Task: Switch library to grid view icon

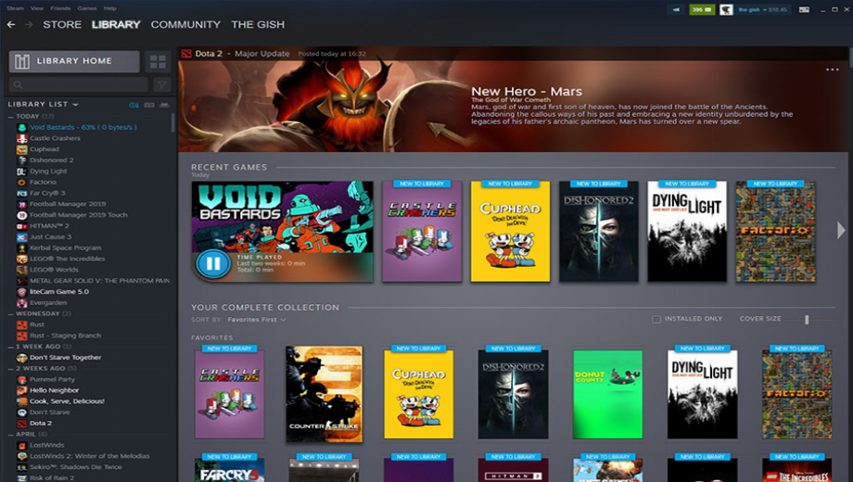Action: coord(158,61)
